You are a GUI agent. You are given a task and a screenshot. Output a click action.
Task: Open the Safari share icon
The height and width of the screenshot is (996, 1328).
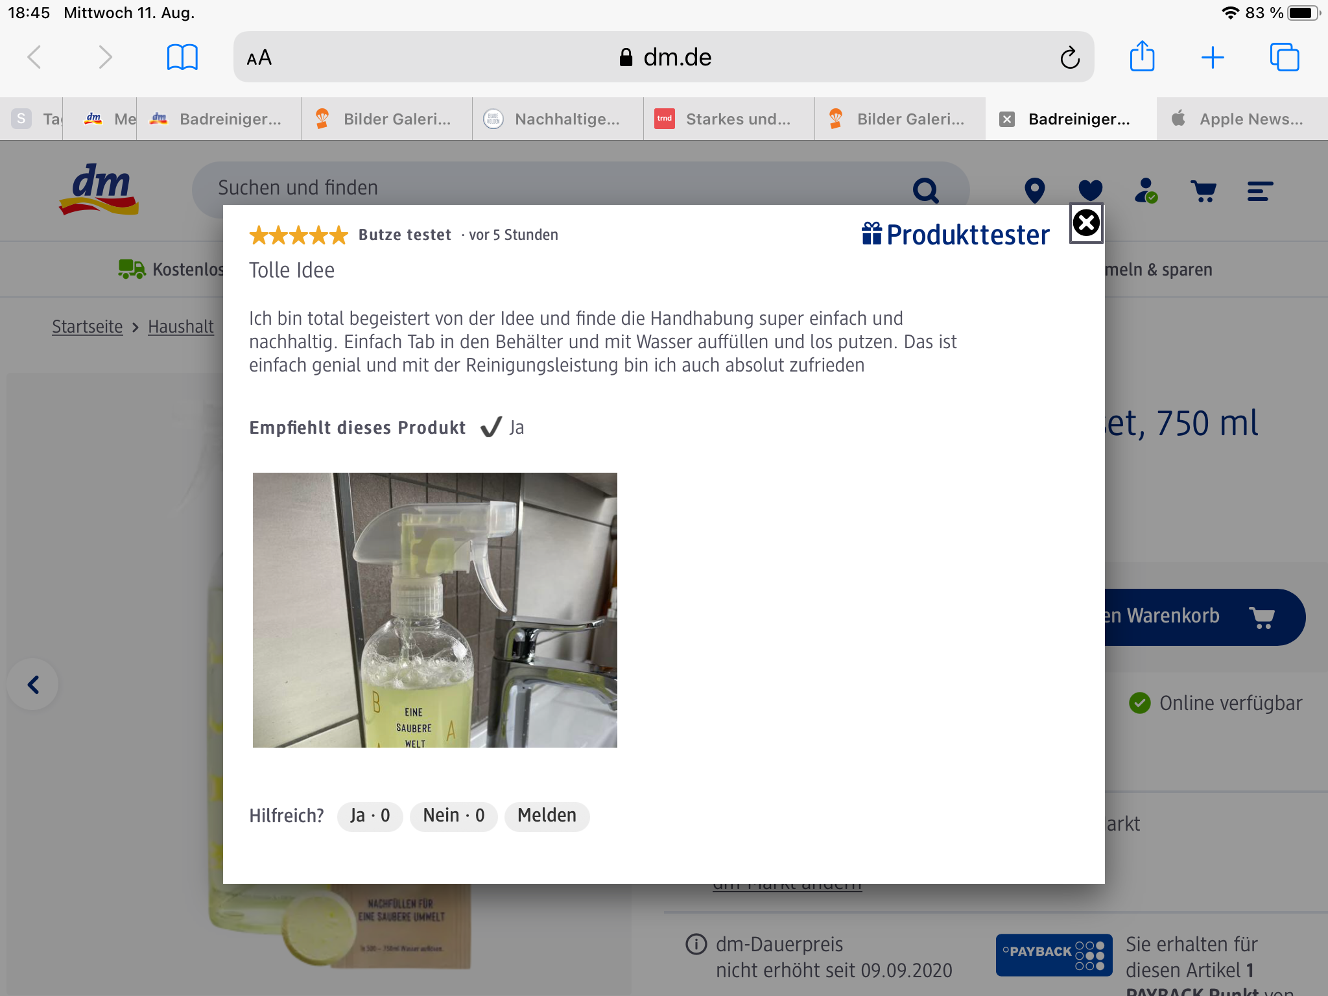(1142, 56)
